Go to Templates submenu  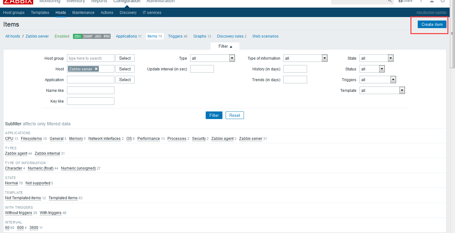40,13
